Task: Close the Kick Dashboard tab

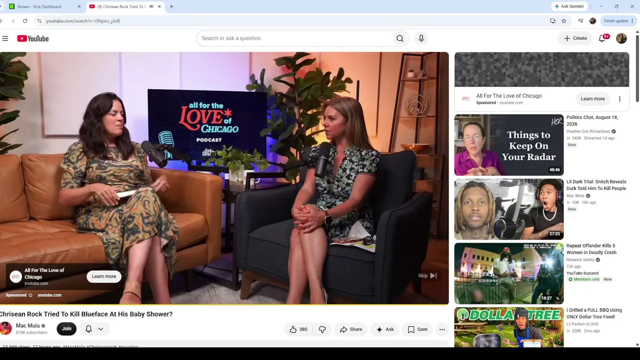Action: click(x=79, y=6)
